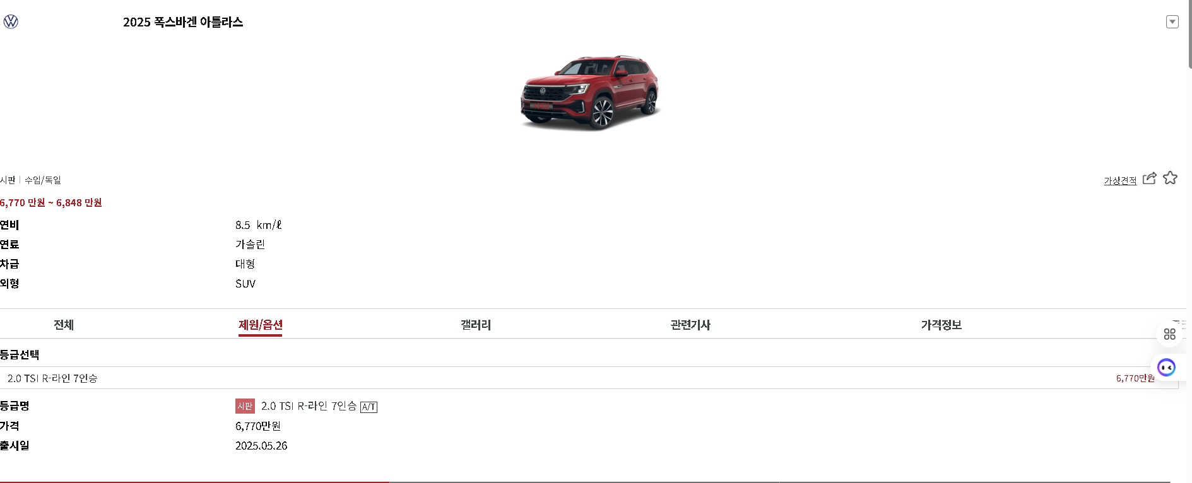The image size is (1192, 483).
Task: Click the A/T transmission badge
Action: coord(369,407)
